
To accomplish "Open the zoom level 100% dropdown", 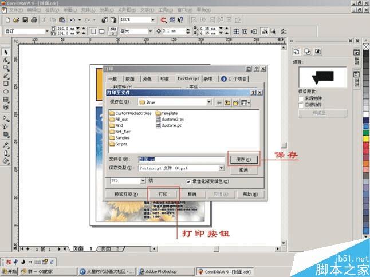I will click(153, 20).
